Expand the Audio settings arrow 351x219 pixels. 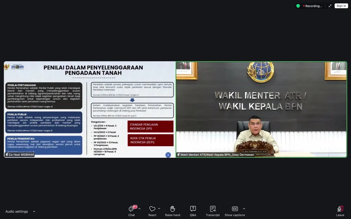(34, 211)
